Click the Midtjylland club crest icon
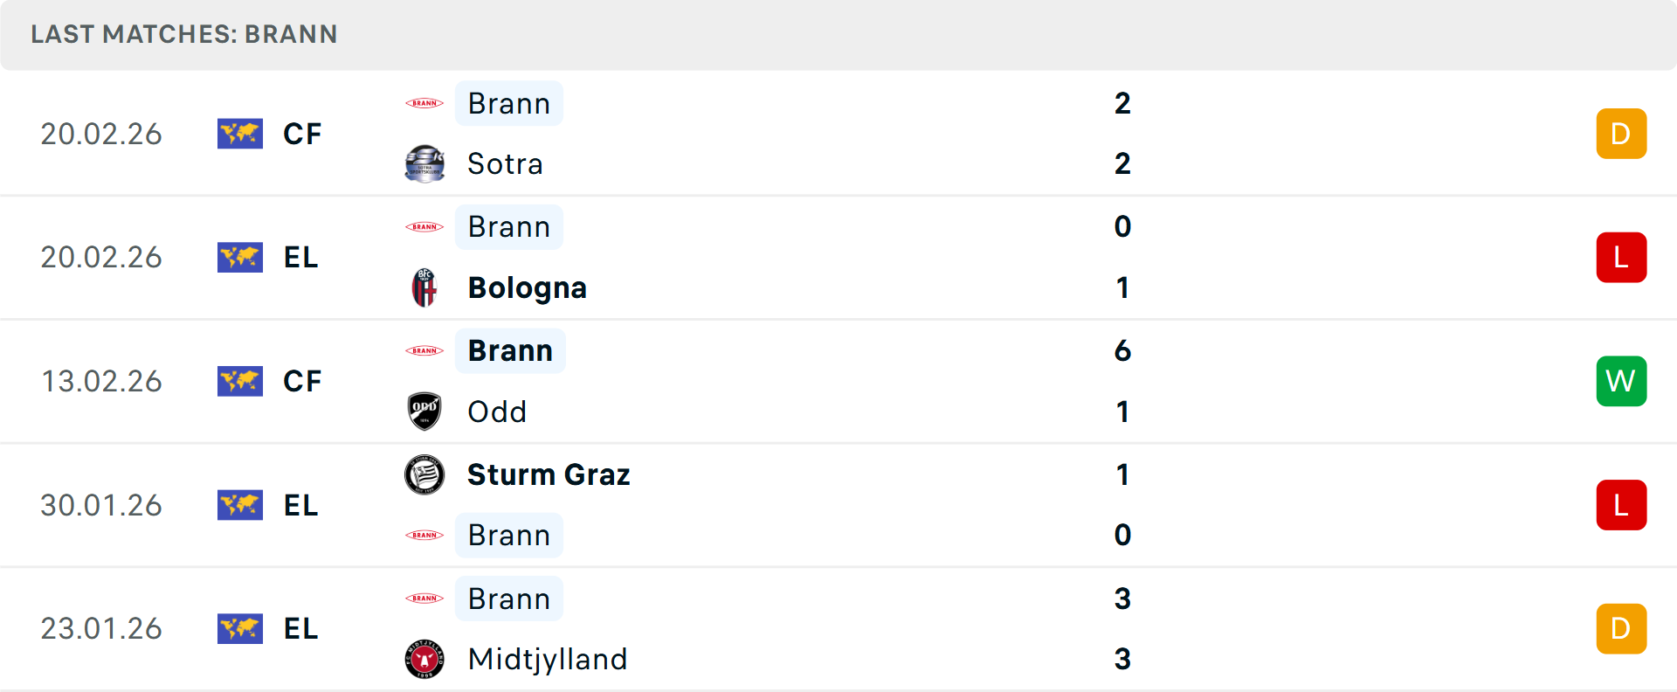The height and width of the screenshot is (692, 1677). tap(424, 659)
